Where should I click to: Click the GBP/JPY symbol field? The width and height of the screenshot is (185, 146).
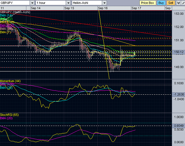coord(15,3)
